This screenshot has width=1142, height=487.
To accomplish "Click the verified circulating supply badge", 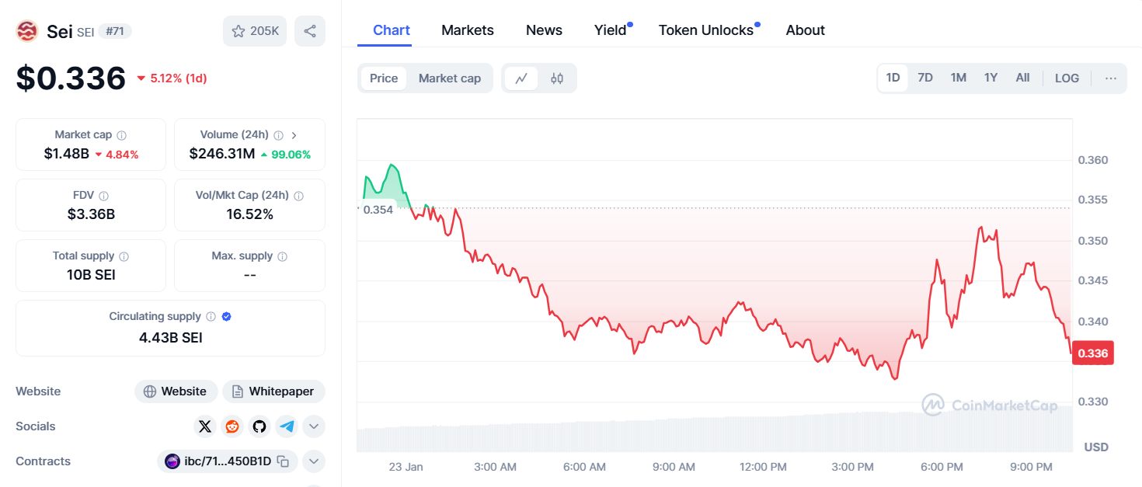I will pos(227,317).
